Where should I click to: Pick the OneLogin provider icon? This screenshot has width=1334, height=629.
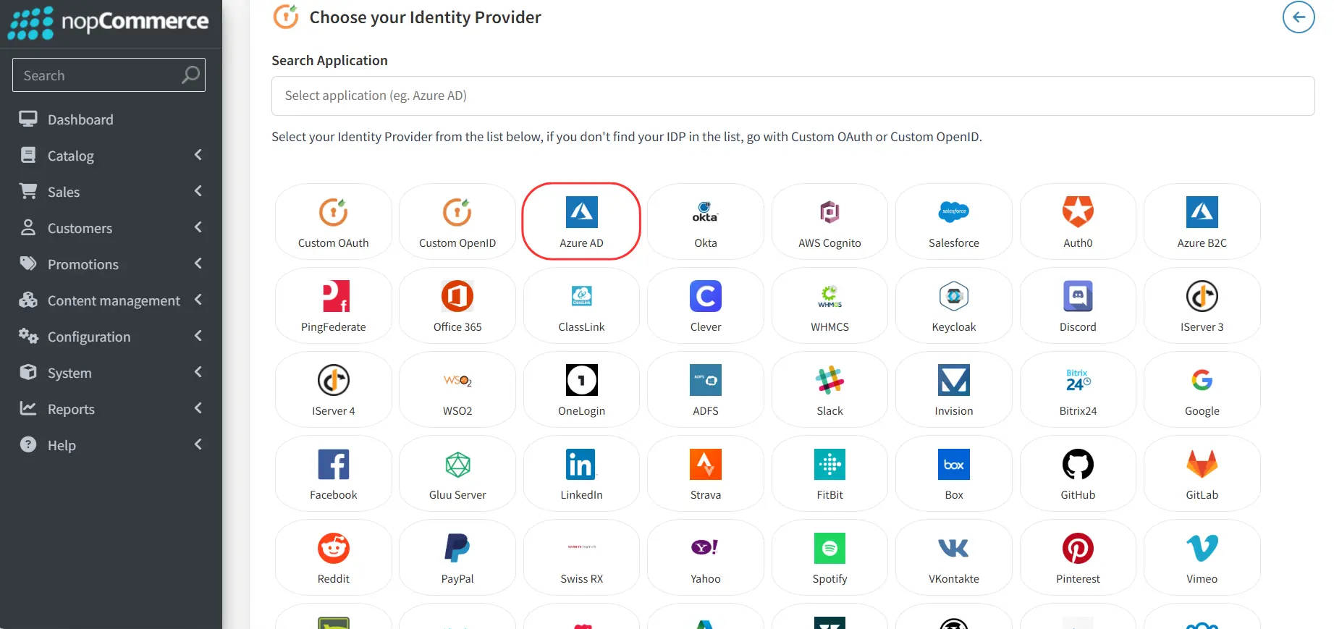[x=581, y=380]
